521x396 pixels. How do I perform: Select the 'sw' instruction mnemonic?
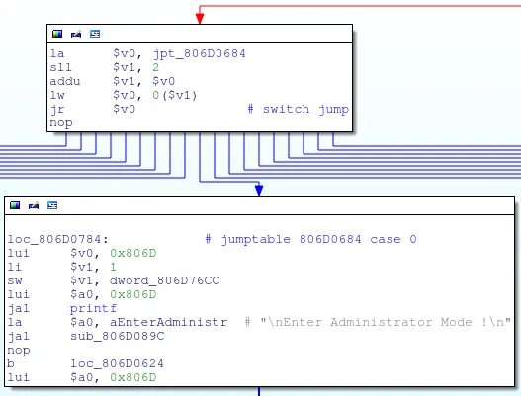pos(15,281)
